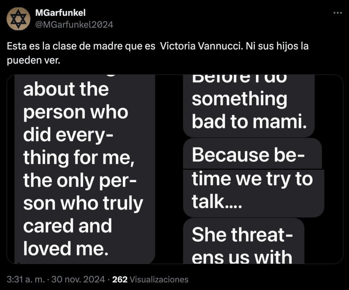Click the Star of David profile avatar
This screenshot has width=349, height=290.
pos(18,19)
